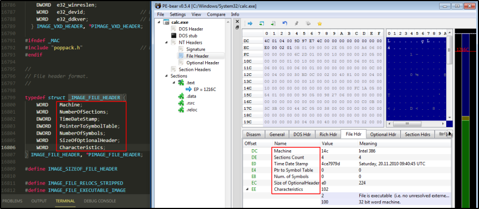Select Section Headers in the tree
This screenshot has width=479, height=209.
point(195,69)
